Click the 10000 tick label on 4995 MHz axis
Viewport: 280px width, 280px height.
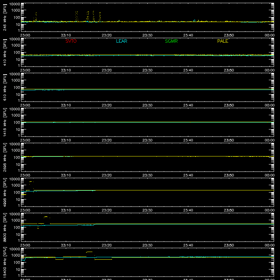pyautogui.click(x=15, y=179)
